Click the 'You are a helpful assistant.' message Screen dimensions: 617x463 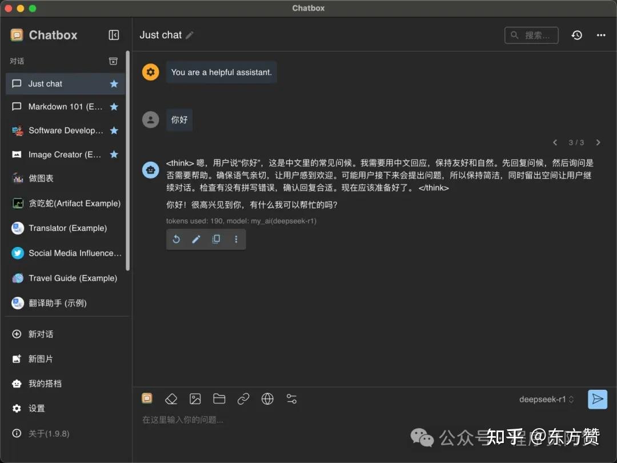(x=221, y=72)
